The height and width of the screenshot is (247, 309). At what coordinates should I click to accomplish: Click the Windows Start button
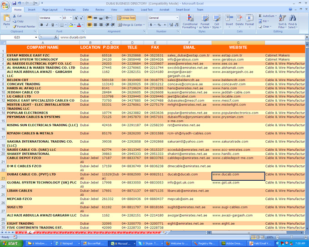pyautogui.click(x=10, y=243)
